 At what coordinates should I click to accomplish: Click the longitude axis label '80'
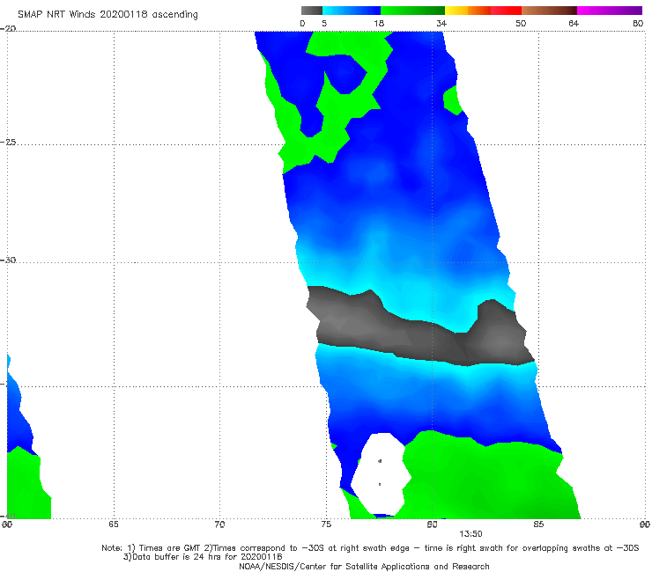pos(432,524)
